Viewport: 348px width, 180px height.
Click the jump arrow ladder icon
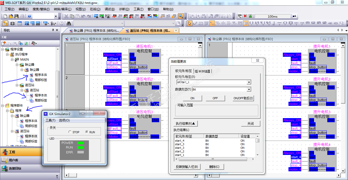(330, 23)
